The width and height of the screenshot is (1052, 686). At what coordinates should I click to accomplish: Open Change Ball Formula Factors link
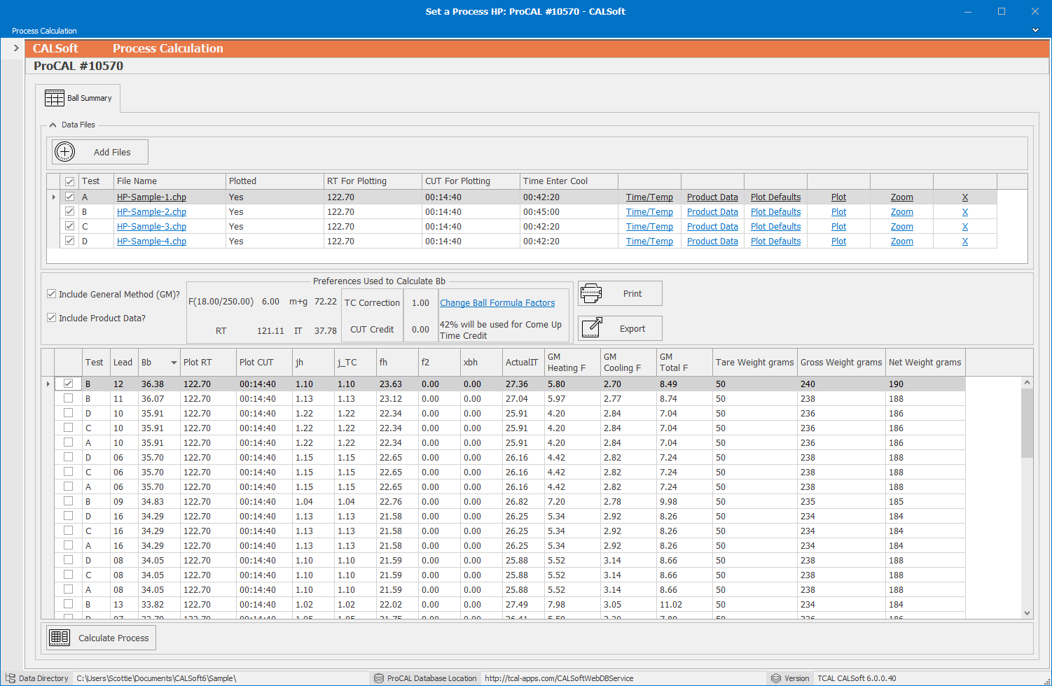pyautogui.click(x=497, y=303)
